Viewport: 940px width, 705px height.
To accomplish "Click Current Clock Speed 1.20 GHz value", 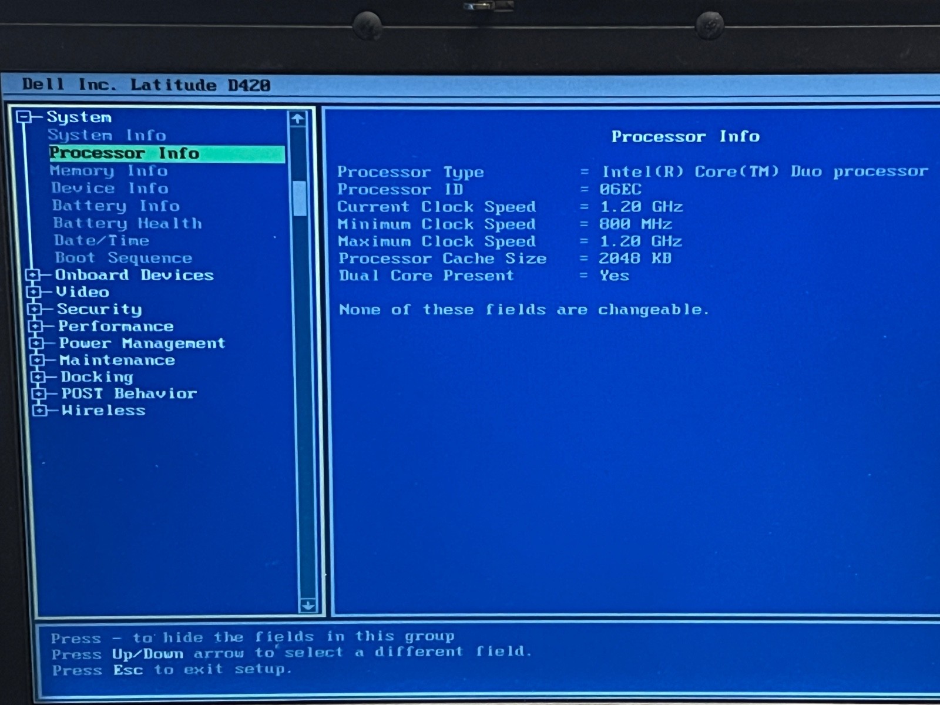I will pos(641,207).
